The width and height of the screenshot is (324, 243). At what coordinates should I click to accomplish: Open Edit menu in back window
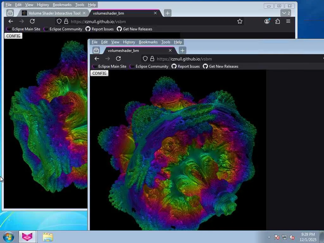[18, 4]
